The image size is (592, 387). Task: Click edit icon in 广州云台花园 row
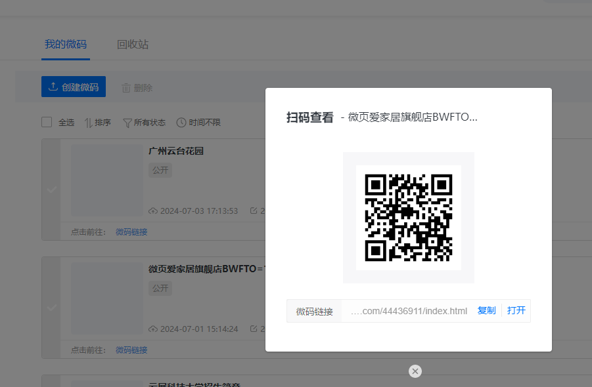coord(254,211)
